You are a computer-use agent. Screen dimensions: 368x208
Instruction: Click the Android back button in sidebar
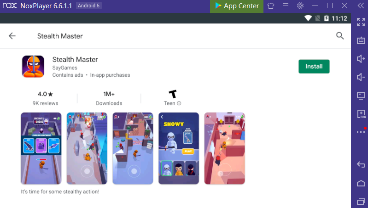[x=361, y=165]
